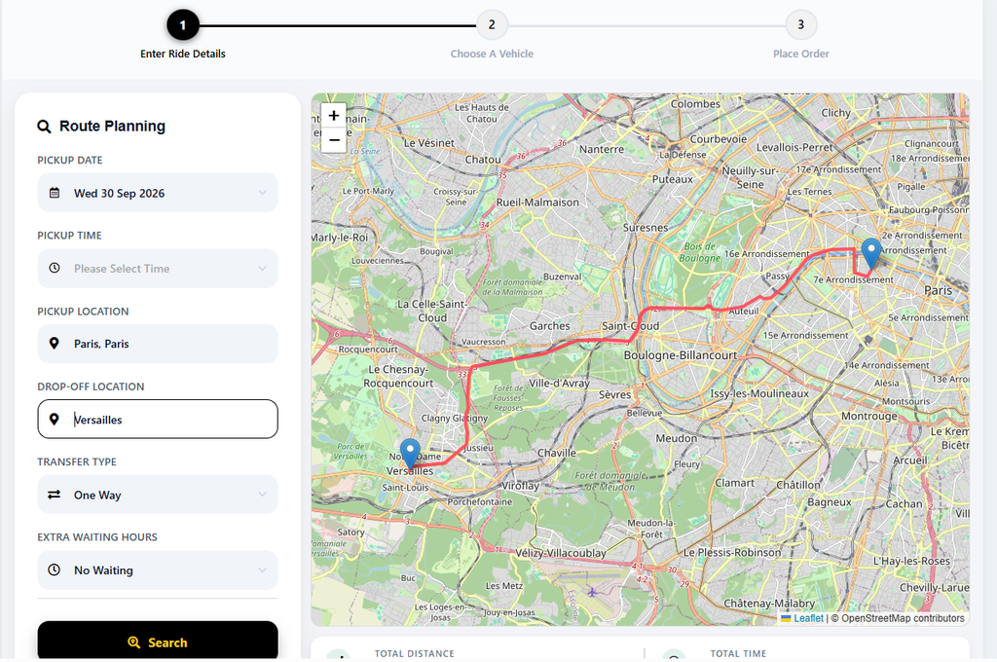
Task: Click the Search button
Action: (x=158, y=641)
